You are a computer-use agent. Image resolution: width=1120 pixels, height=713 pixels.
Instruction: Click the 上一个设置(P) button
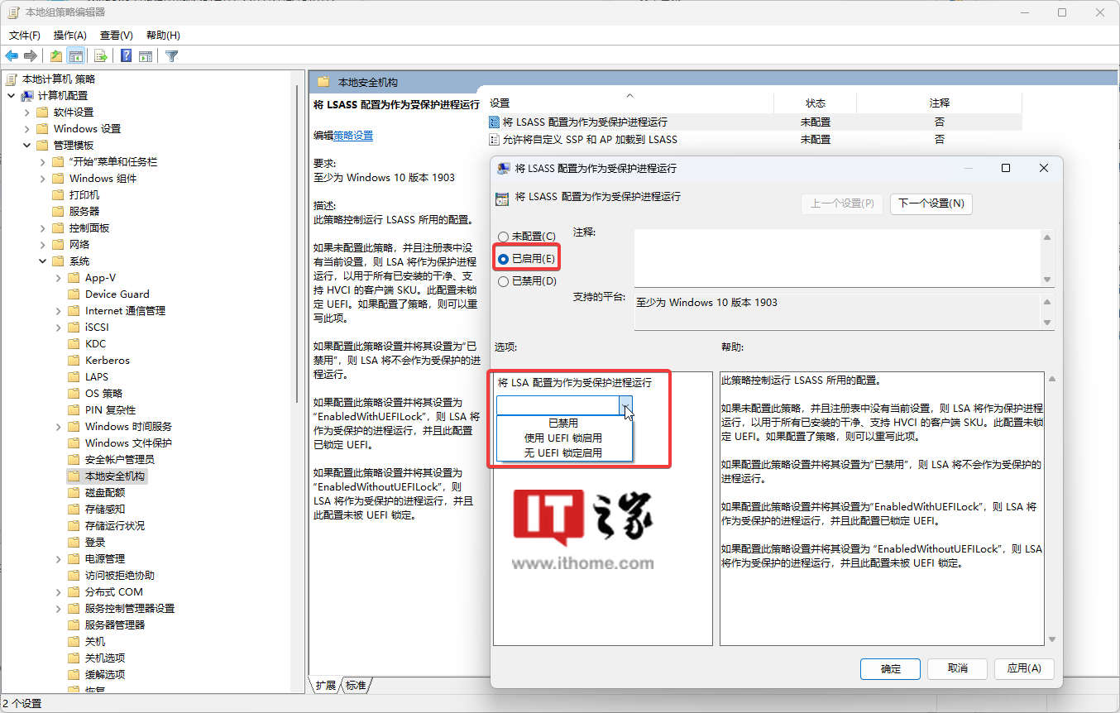[x=842, y=203]
